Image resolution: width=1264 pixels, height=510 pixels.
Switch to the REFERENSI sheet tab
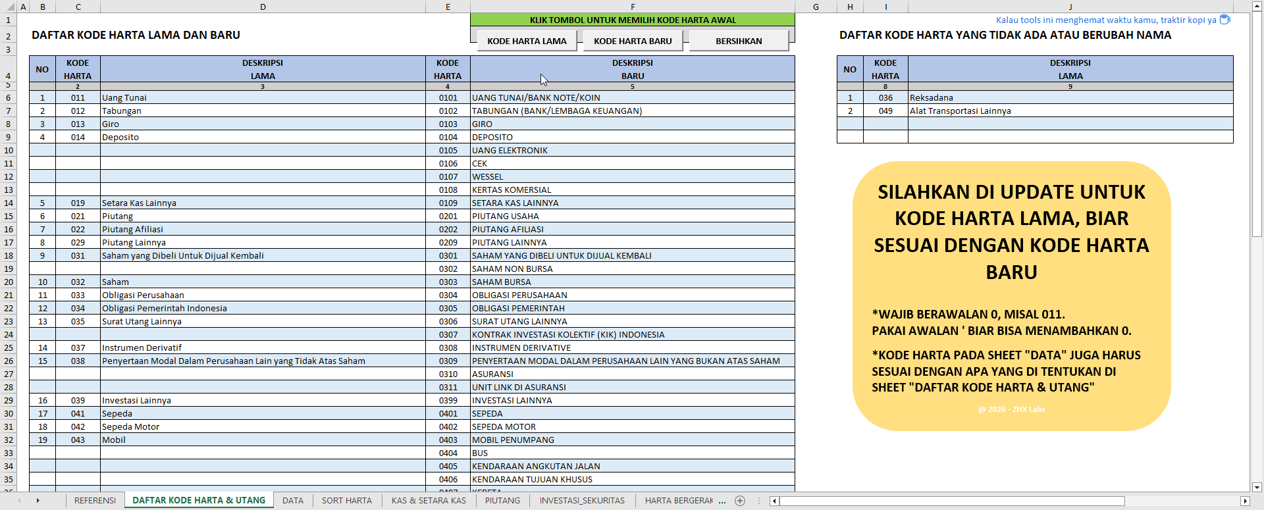95,501
